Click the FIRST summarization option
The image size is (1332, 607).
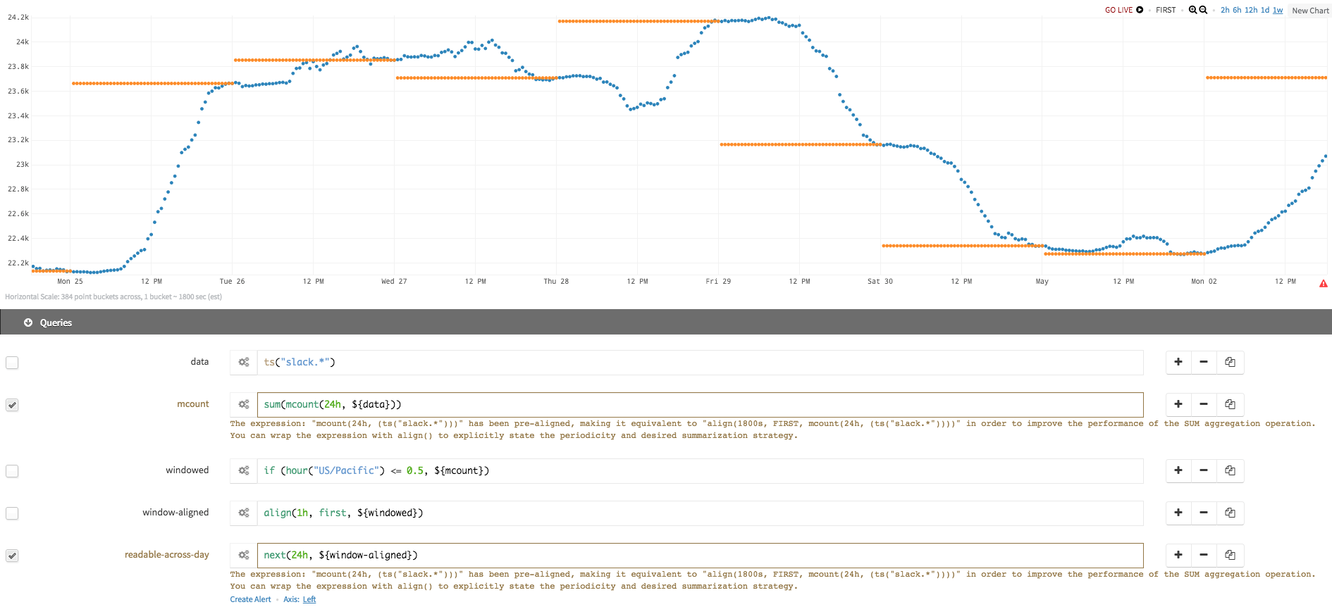(1166, 10)
